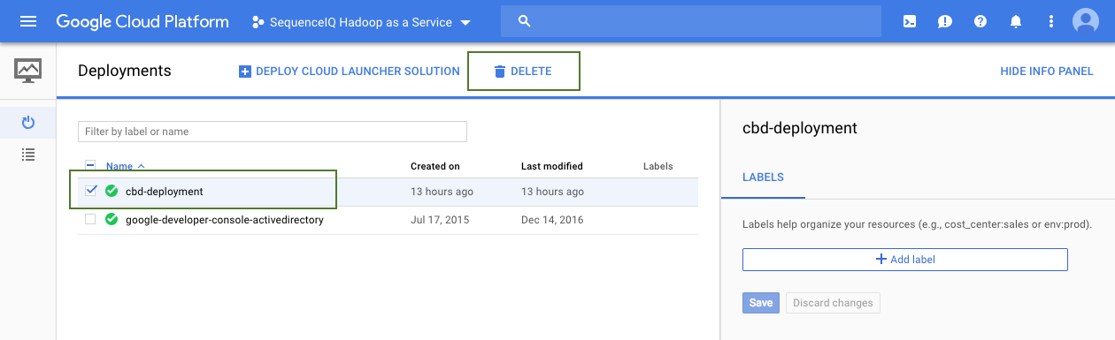This screenshot has height=340, width=1115.
Task: Open the list view icon in sidebar
Action: click(x=28, y=155)
